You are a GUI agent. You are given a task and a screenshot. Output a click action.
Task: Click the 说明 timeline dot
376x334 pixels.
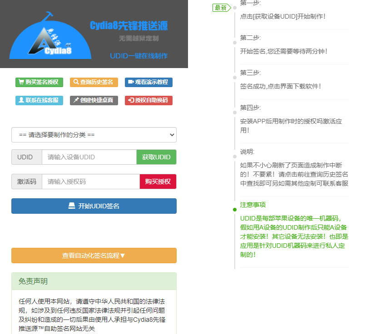(235, 157)
